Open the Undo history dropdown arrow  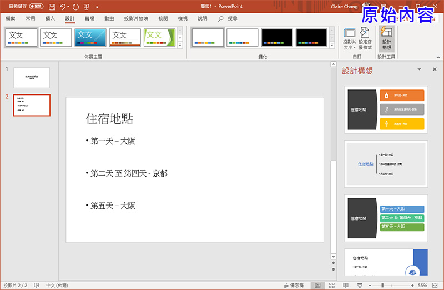(68, 7)
